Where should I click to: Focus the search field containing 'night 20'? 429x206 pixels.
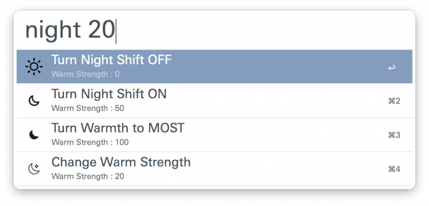(209, 30)
